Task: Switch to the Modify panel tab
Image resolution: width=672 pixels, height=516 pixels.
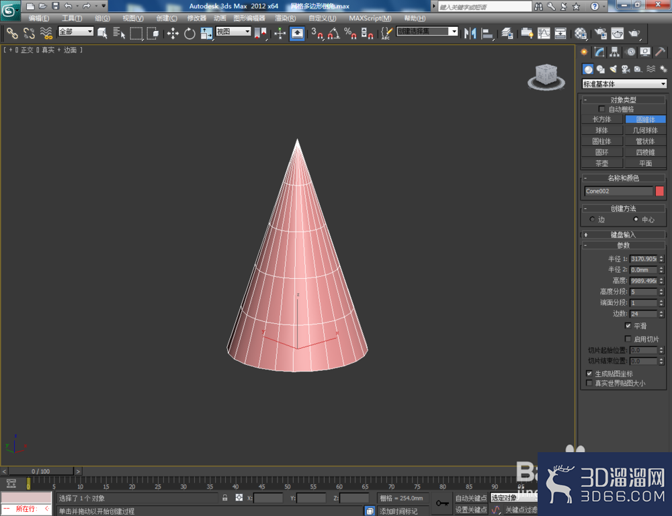Action: click(599, 52)
